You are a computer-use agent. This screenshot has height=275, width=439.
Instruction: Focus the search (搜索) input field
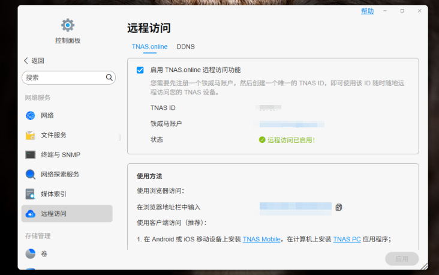63,77
